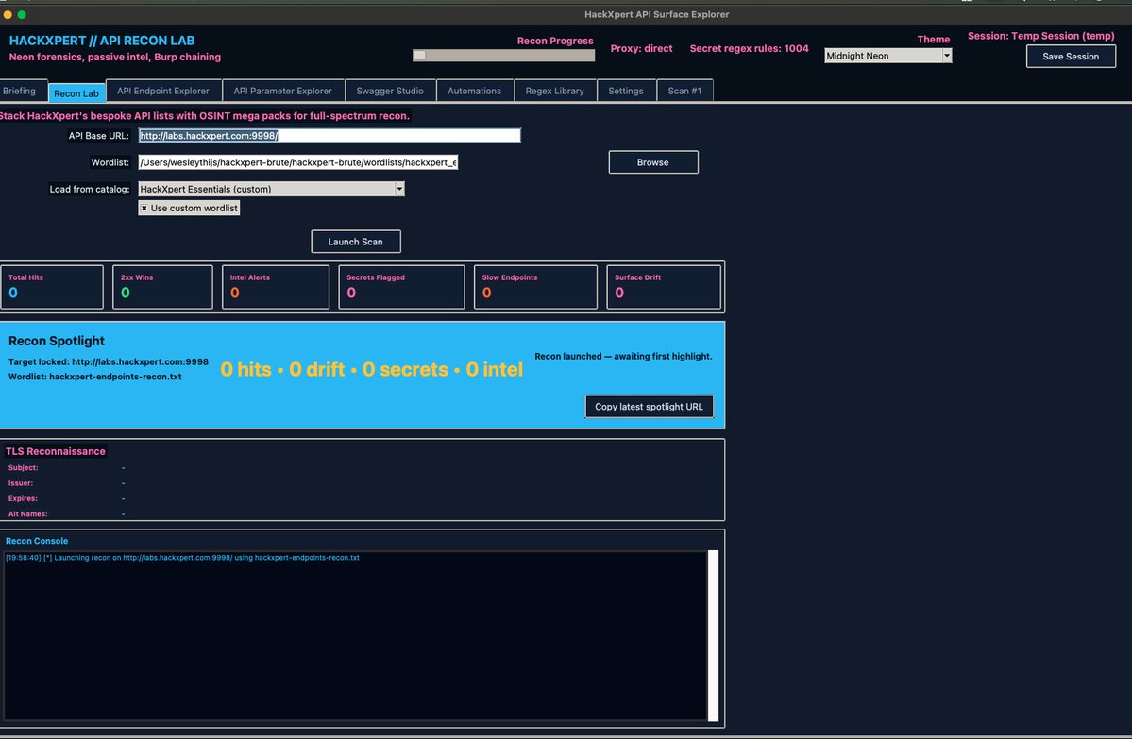The image size is (1132, 739).
Task: Click the Recon Console heading
Action: [x=37, y=541]
